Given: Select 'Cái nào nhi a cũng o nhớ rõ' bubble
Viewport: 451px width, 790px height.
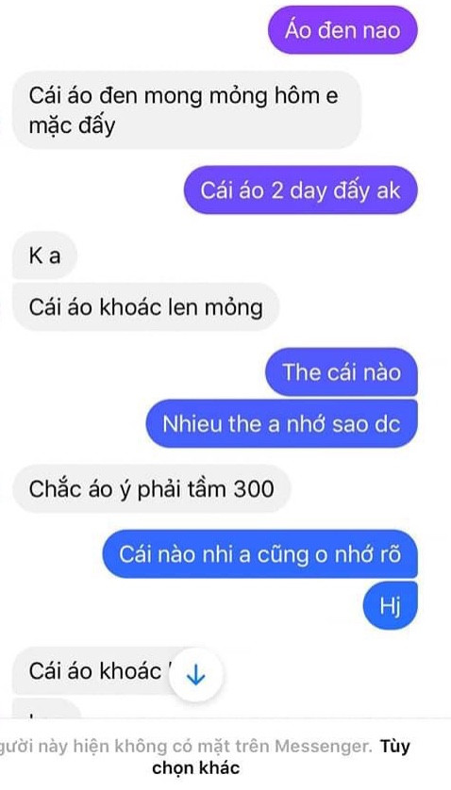Looking at the screenshot, I should 260,553.
